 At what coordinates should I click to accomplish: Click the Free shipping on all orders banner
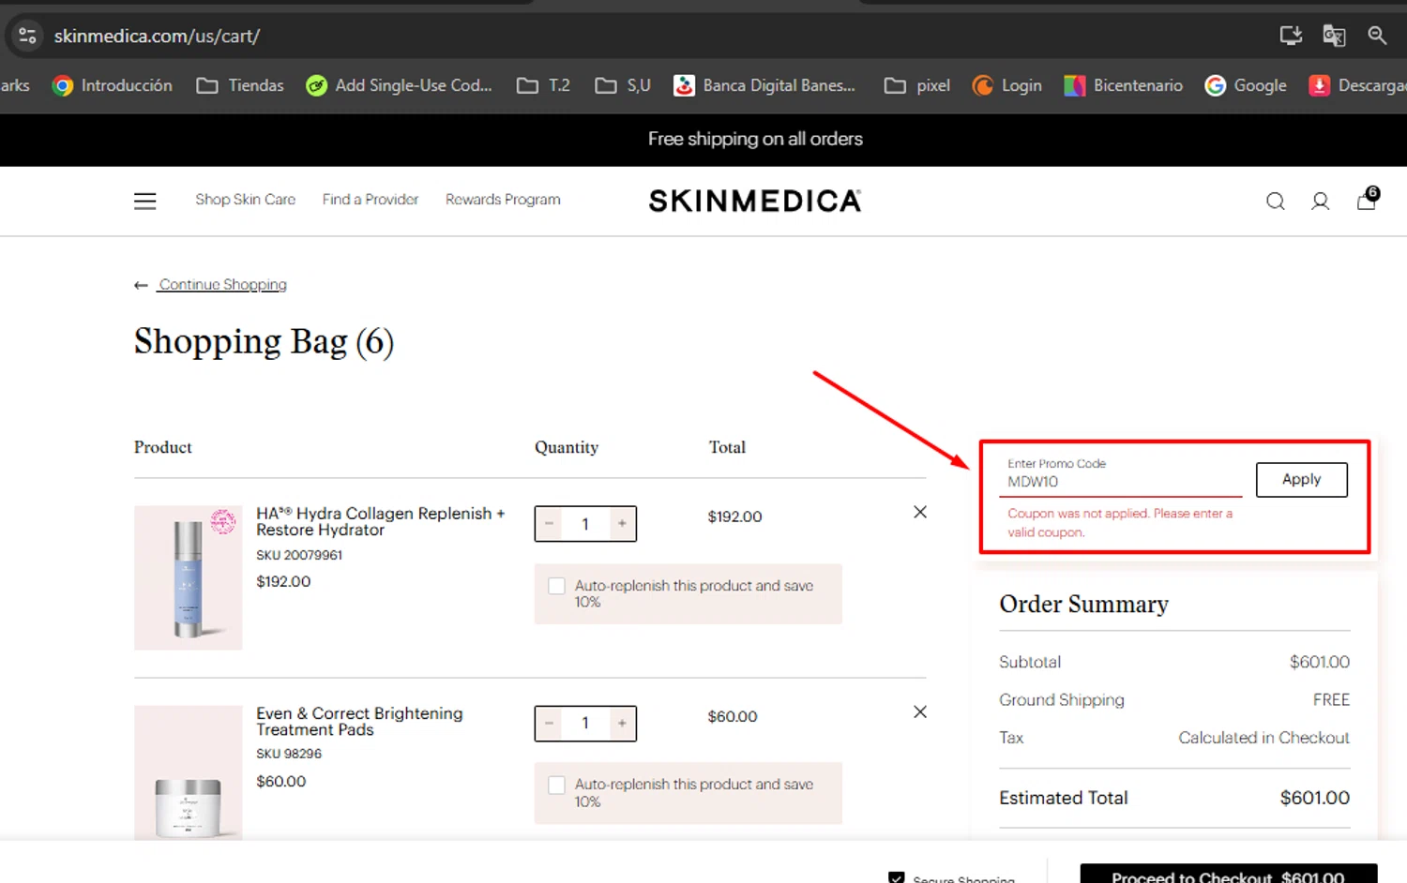[755, 139]
